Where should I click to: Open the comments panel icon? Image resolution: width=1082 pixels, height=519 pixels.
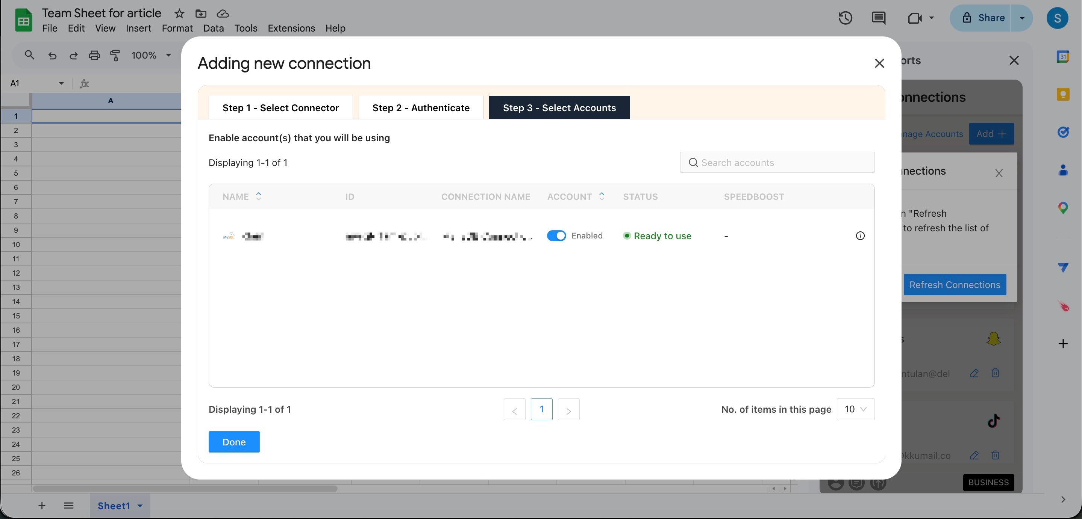coord(878,18)
